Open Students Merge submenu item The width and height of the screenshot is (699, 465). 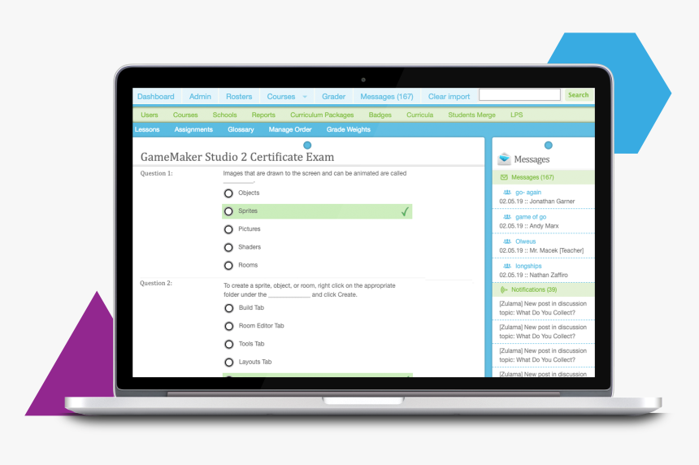pos(471,115)
